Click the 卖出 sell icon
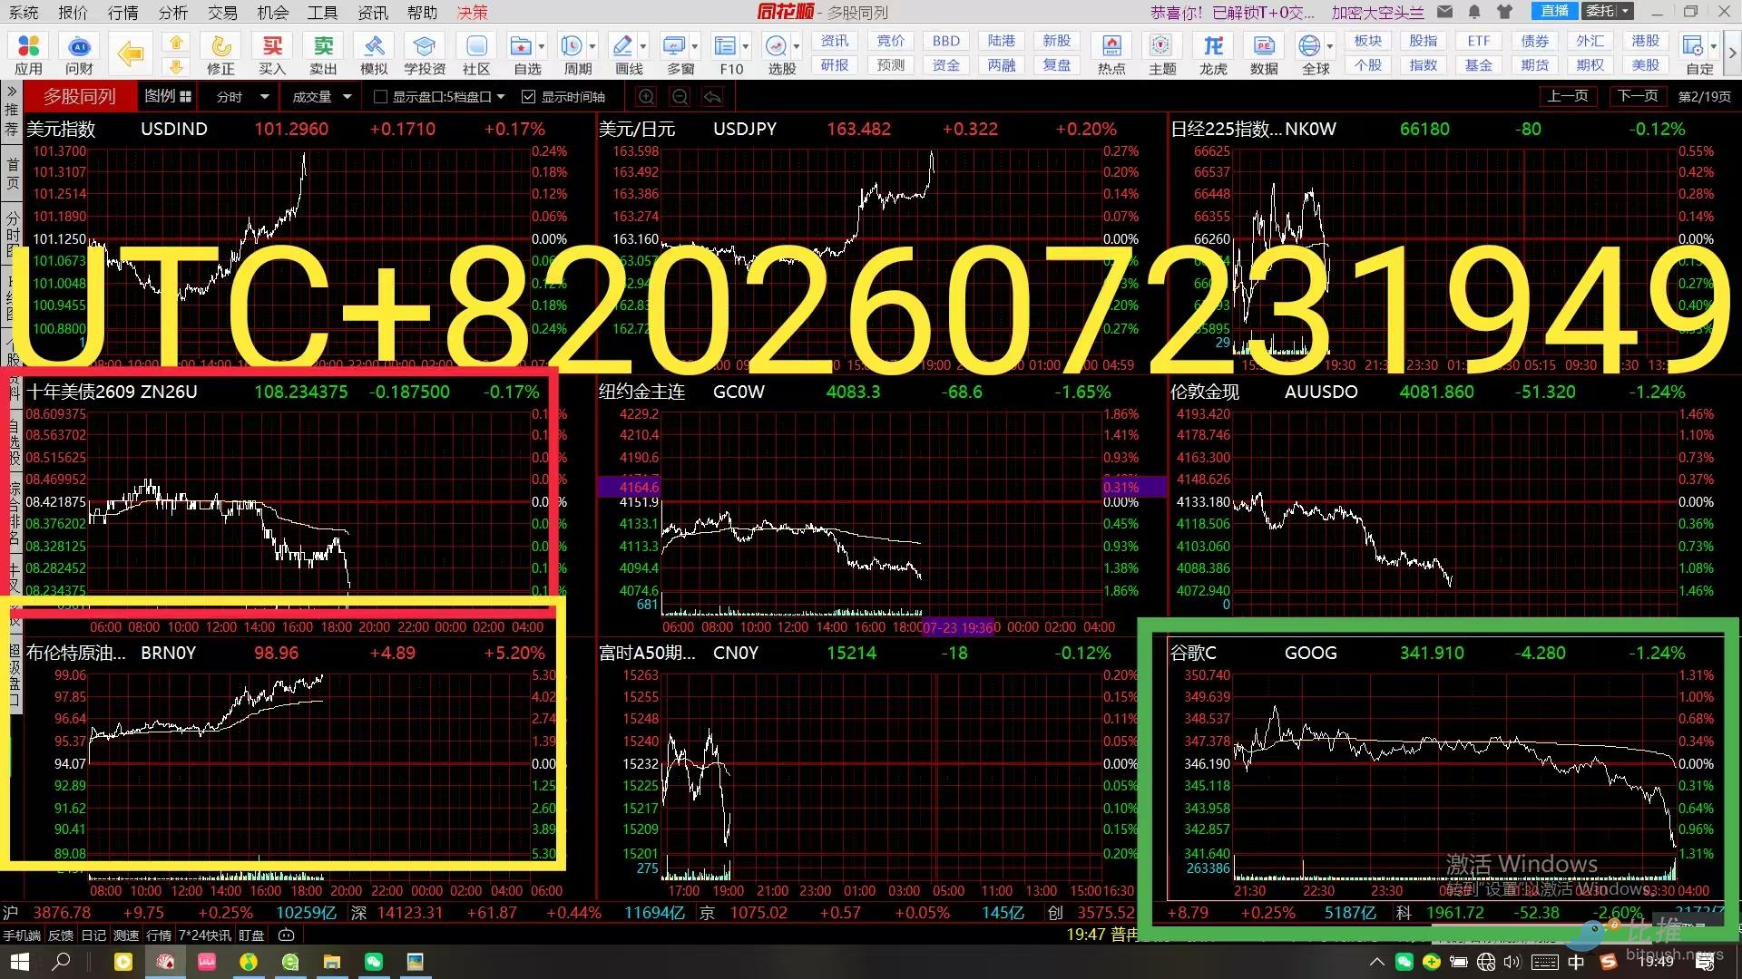Screen dimensions: 1742x979 click(323, 54)
